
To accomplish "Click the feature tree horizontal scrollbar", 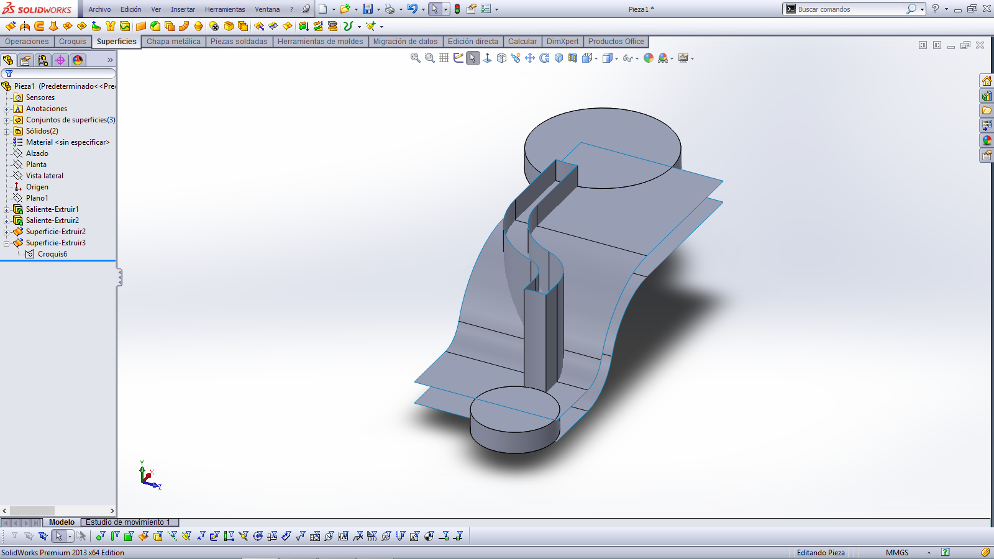I will tap(59, 511).
